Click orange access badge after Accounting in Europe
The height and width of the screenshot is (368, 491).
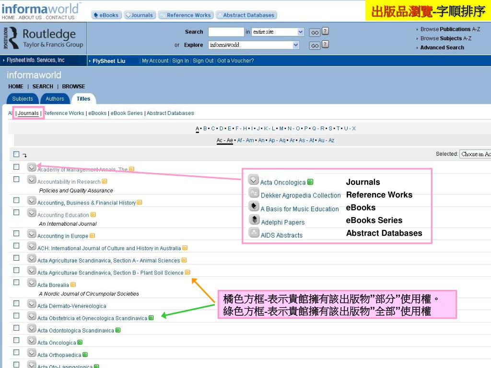click(x=92, y=236)
